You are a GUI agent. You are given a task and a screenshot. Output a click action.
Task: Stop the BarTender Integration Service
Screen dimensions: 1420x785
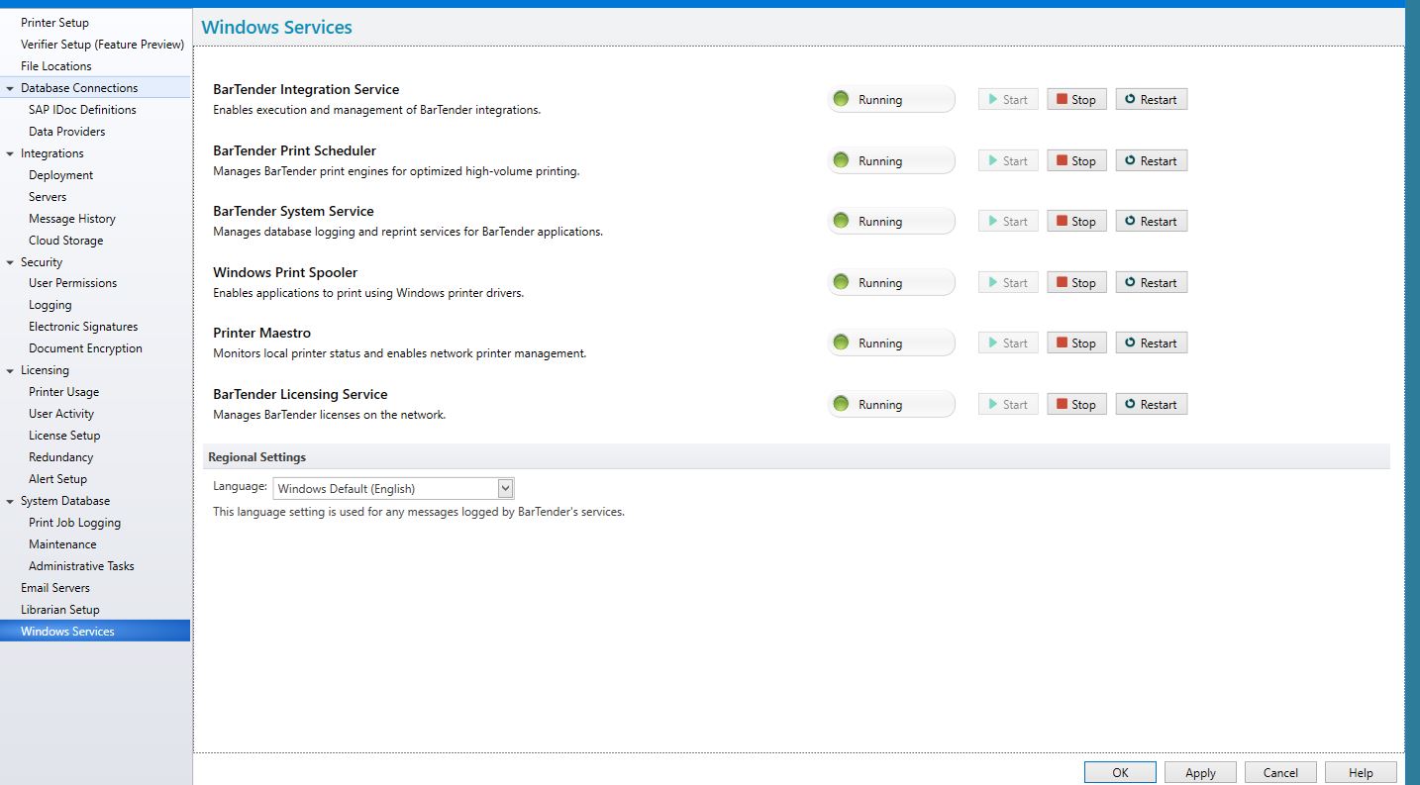tap(1076, 99)
